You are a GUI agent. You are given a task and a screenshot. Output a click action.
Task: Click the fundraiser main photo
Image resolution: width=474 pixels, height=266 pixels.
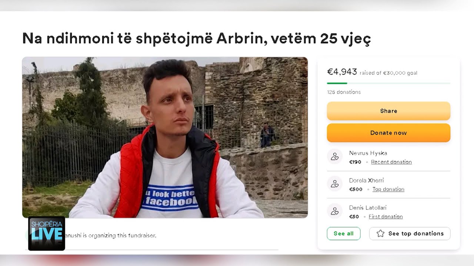(x=165, y=137)
